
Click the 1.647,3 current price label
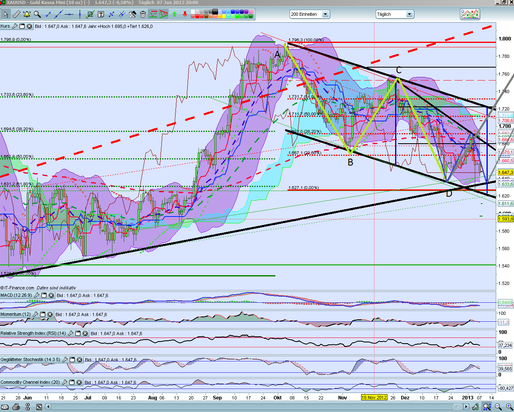coord(506,172)
